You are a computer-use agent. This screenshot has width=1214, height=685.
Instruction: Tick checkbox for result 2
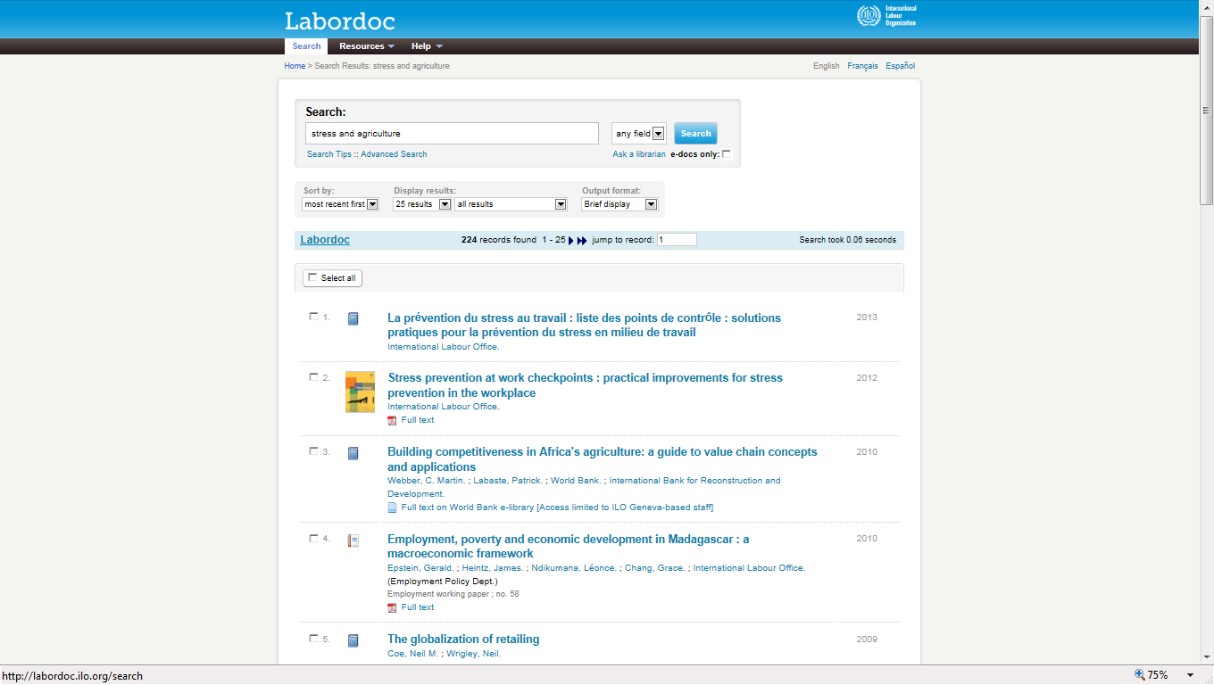pos(313,377)
